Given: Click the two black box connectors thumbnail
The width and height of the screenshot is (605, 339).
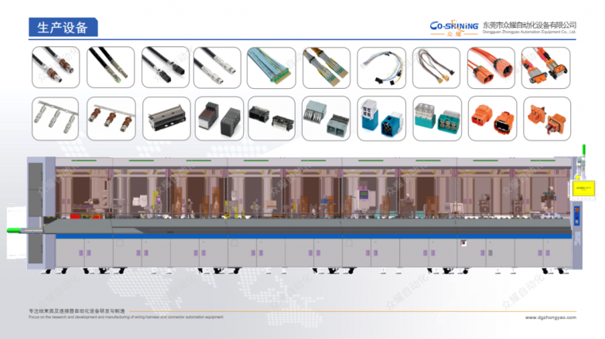Looking at the screenshot, I should click(x=218, y=118).
